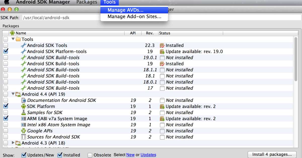Click the Android 4.4 (API 19) folder icon
This screenshot has height=158, width=302.
coord(18,94)
